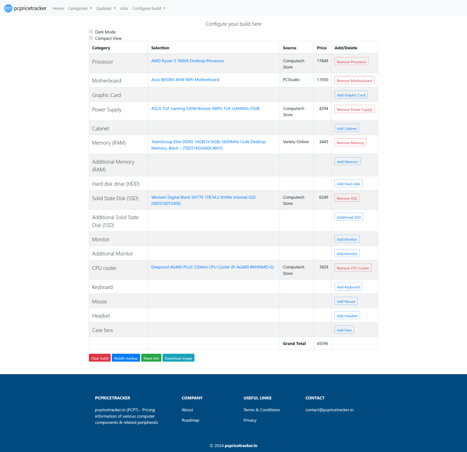Click the pcpricetracker brand name
The image size is (467, 452).
tap(30, 8)
